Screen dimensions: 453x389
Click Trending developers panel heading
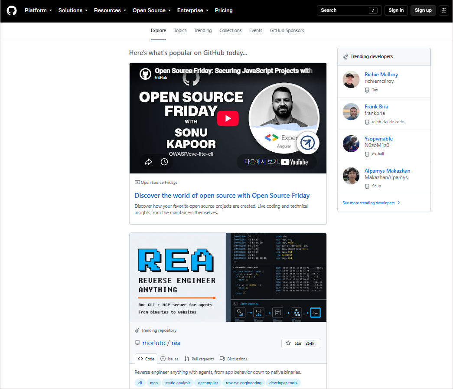[x=372, y=57]
